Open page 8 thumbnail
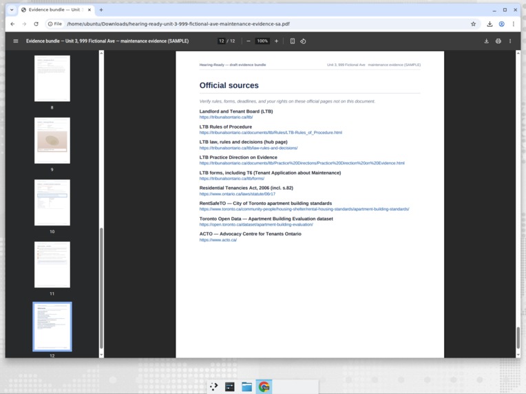Viewport: 526px width, 394px height. pyautogui.click(x=52, y=78)
